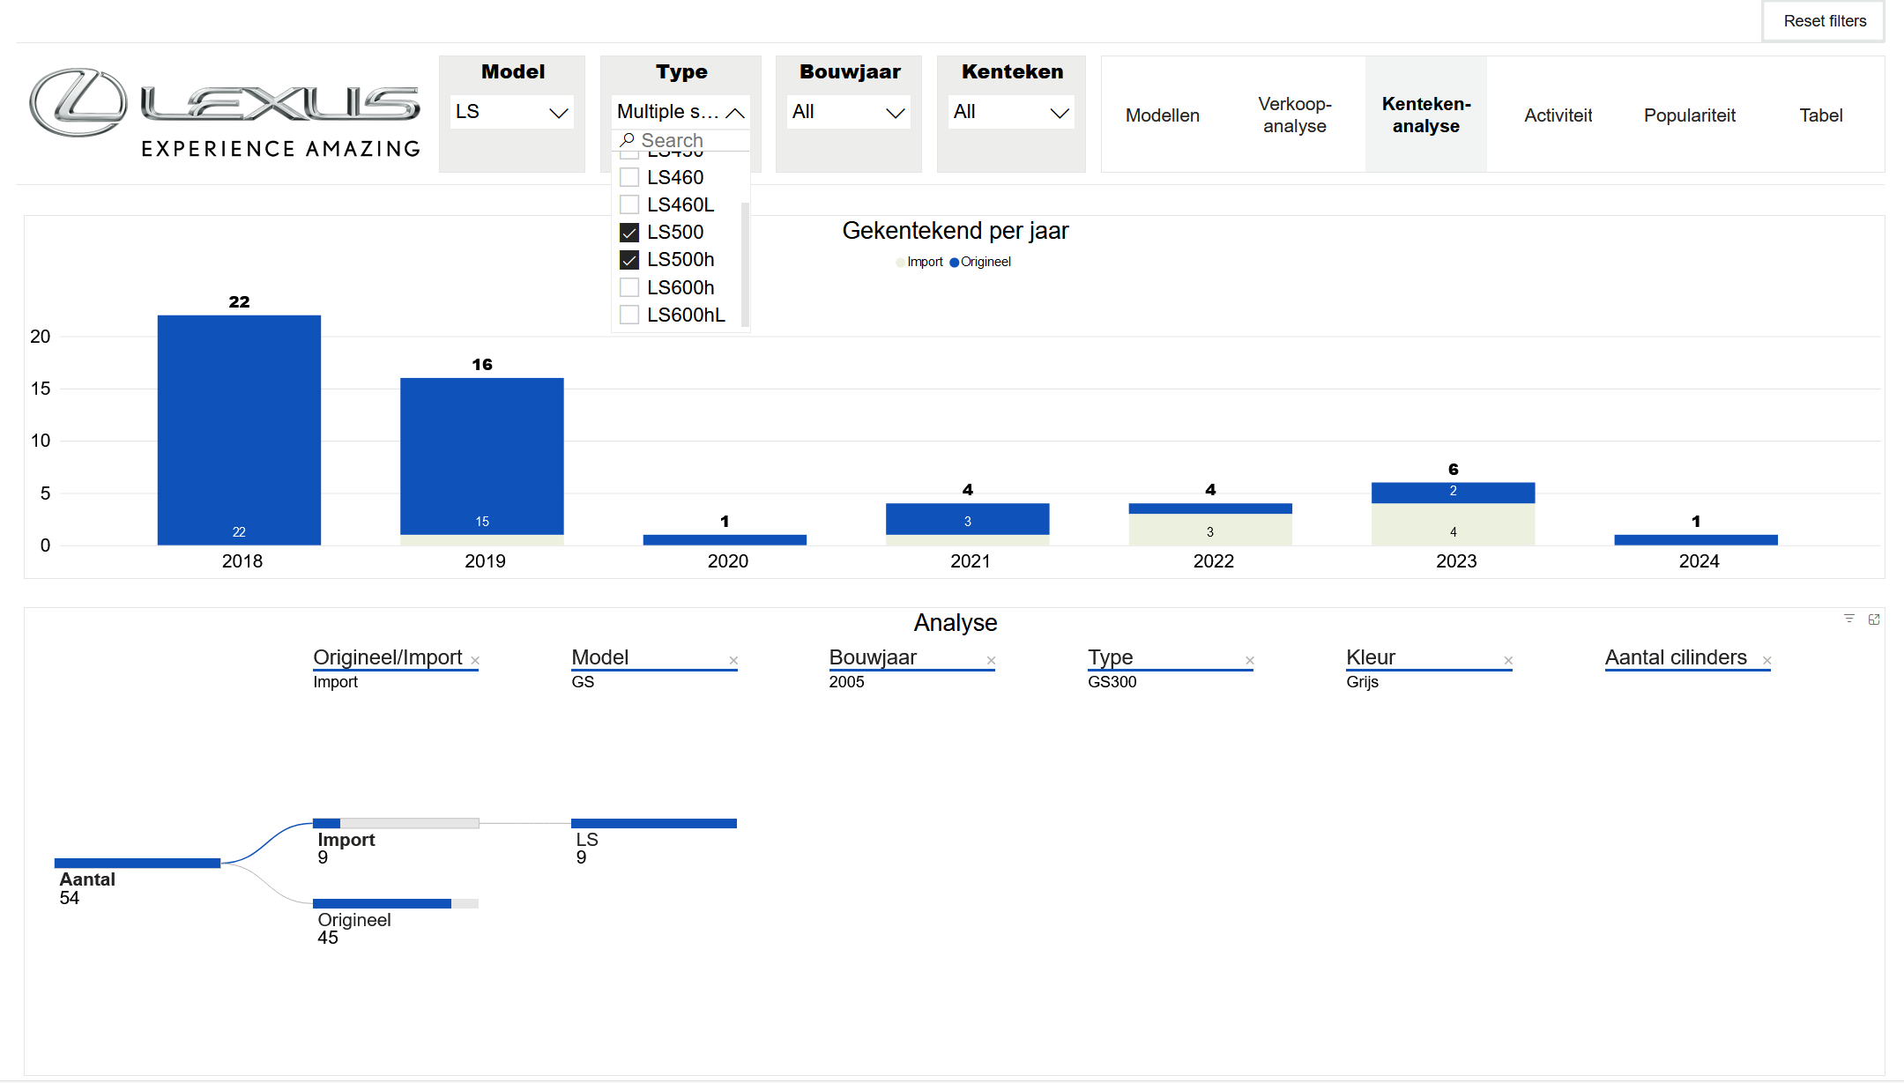
Task: Open the Verkoop-analyse tab
Action: pos(1295,115)
